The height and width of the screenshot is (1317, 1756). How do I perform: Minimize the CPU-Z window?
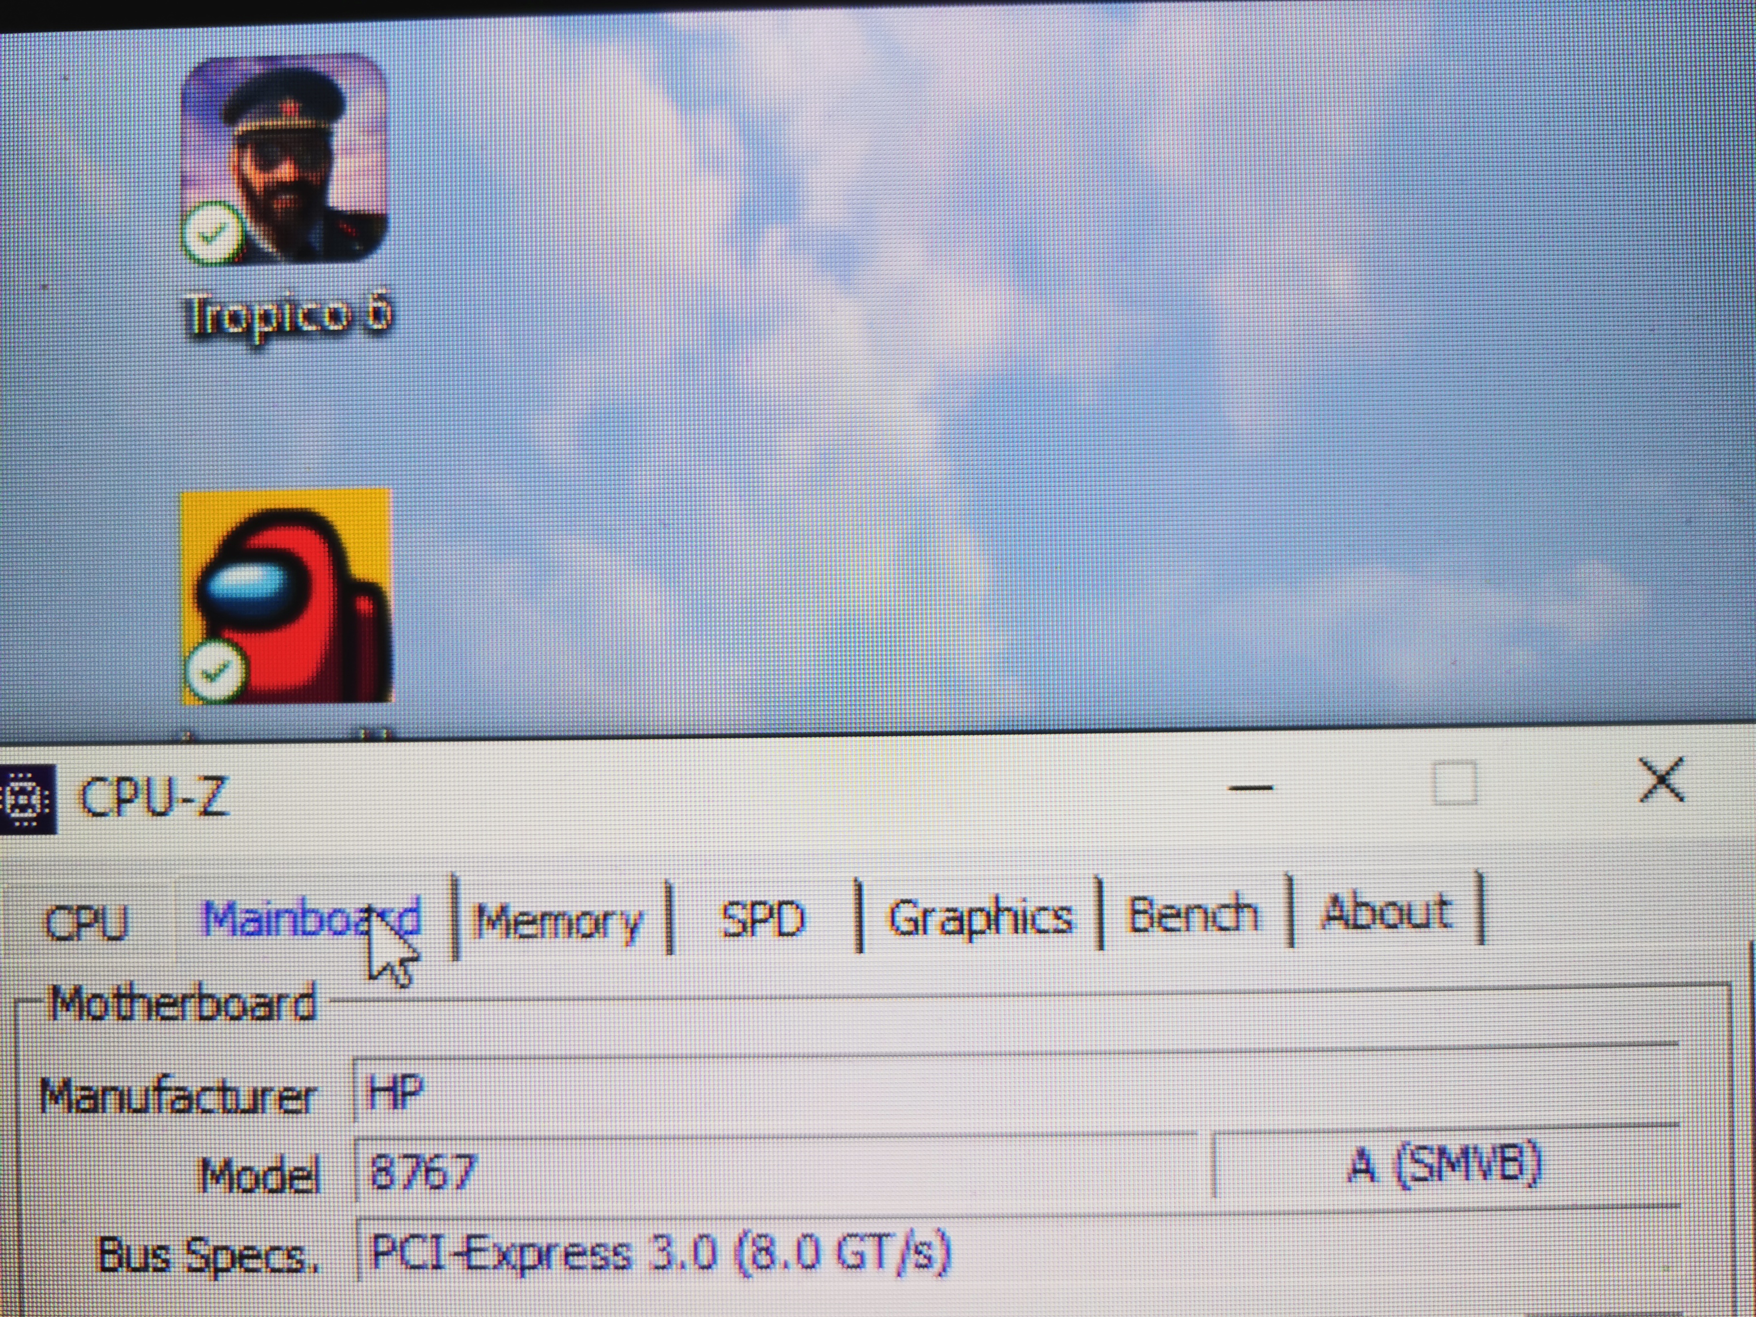coord(1250,788)
